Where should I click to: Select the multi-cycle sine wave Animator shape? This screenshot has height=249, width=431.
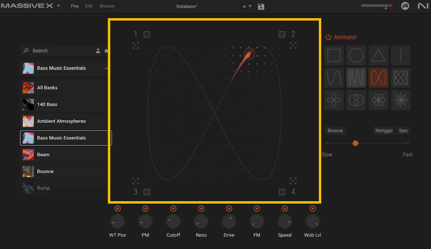tap(356, 77)
